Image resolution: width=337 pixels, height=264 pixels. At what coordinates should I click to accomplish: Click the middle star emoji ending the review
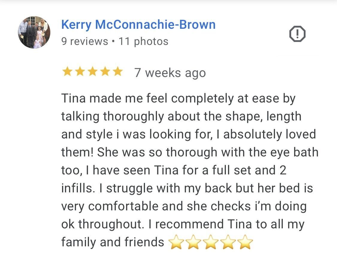(x=211, y=242)
